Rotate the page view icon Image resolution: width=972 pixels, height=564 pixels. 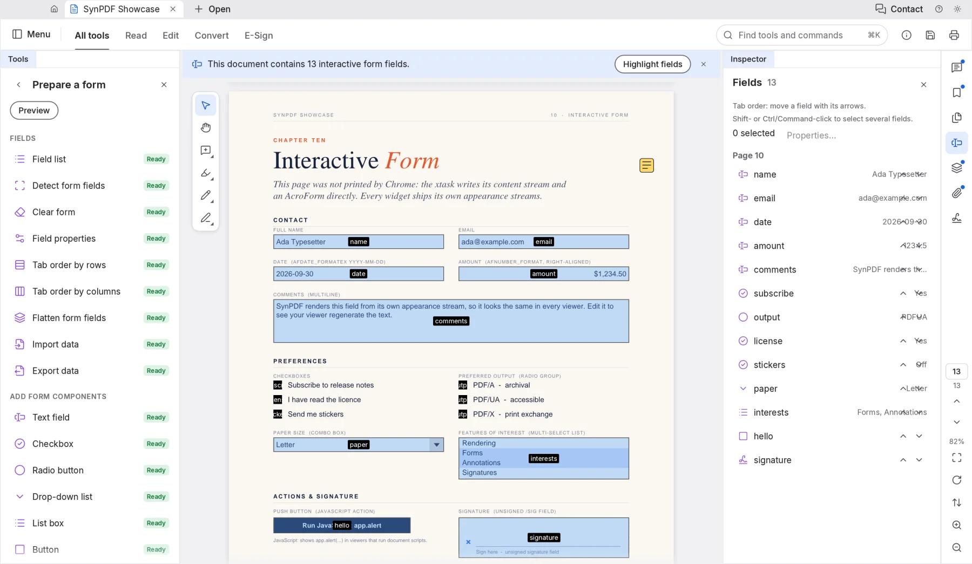(x=957, y=480)
